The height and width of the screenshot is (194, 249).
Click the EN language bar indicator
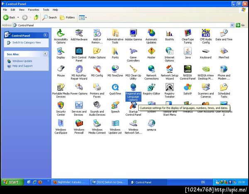tap(203, 182)
